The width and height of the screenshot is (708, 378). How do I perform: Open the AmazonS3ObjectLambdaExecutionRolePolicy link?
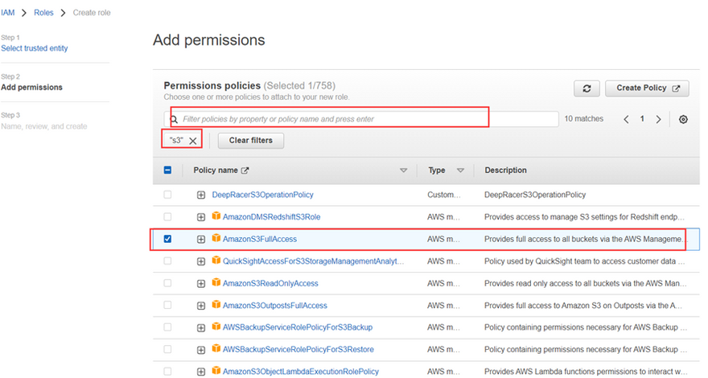click(x=301, y=372)
